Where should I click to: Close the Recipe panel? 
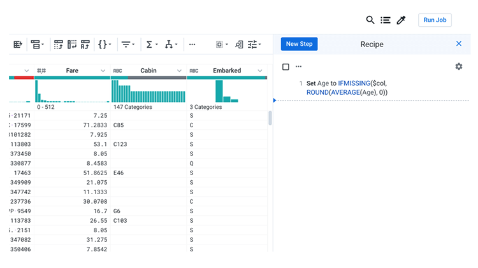pyautogui.click(x=459, y=44)
